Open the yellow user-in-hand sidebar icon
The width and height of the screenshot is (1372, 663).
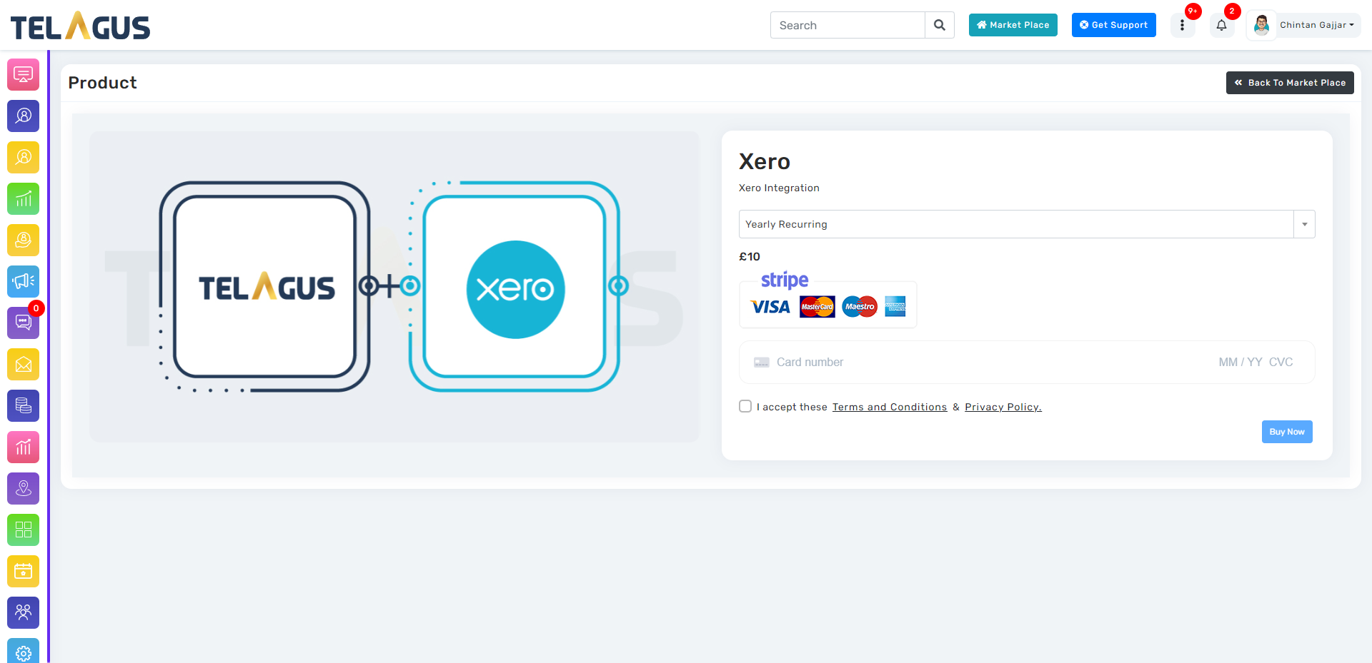23,240
